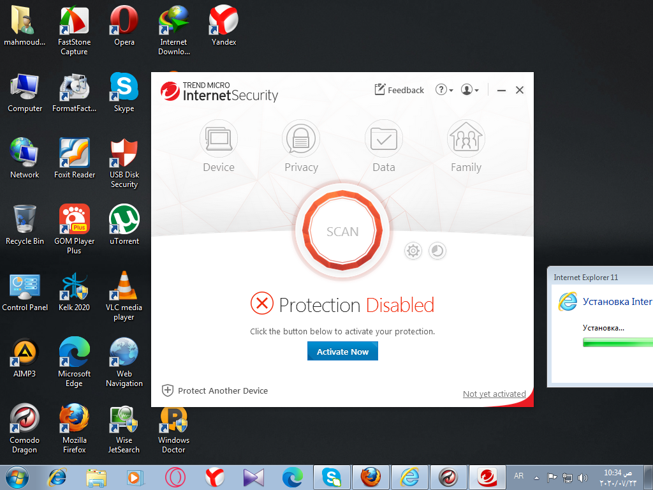Open the VLC media player shortcut
653x490 pixels.
[124, 295]
